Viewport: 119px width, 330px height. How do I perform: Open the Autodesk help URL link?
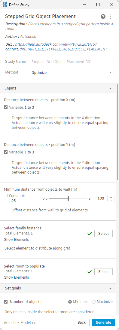click(56, 47)
